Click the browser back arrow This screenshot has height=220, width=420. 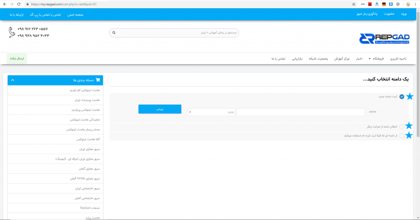tap(5, 4)
